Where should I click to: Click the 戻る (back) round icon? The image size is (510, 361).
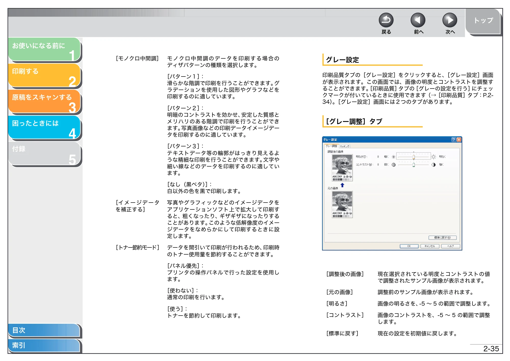[386, 20]
